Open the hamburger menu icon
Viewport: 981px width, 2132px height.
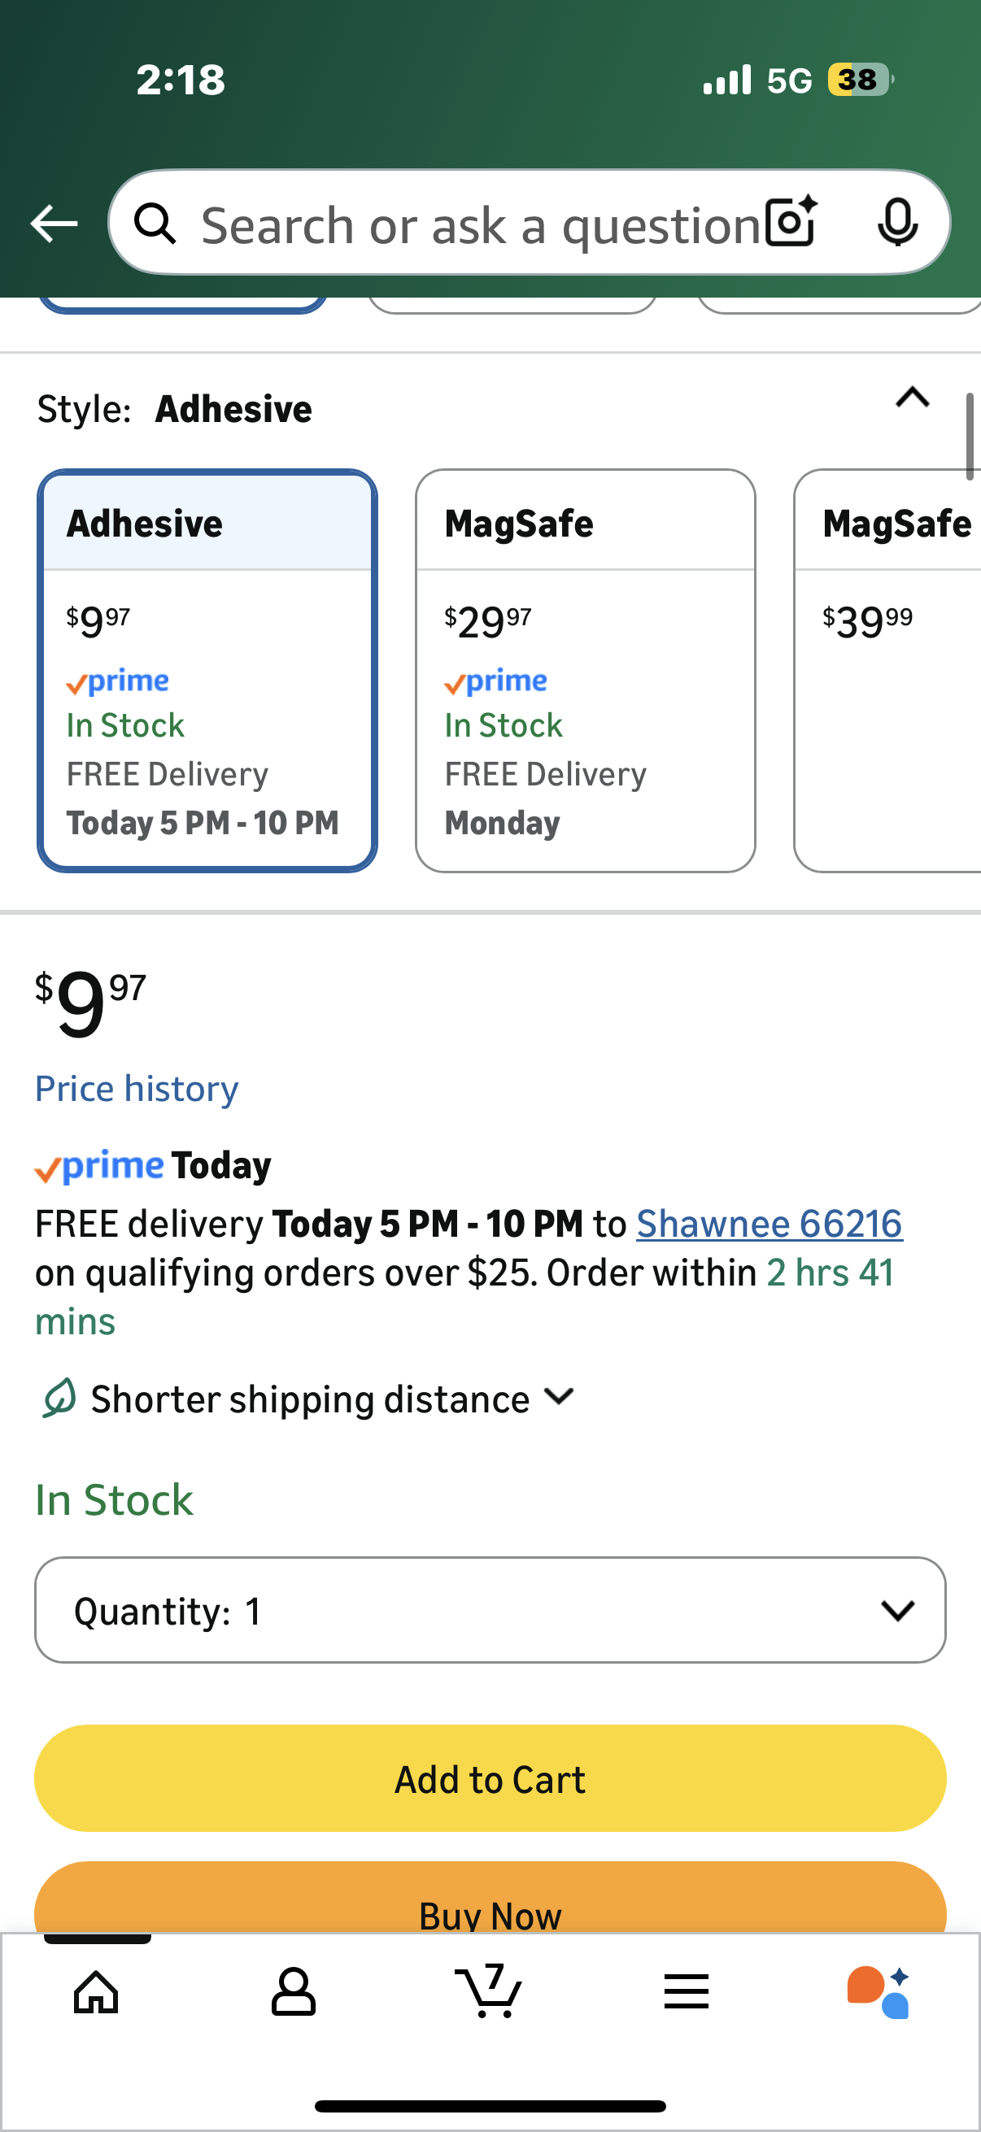tap(687, 1991)
